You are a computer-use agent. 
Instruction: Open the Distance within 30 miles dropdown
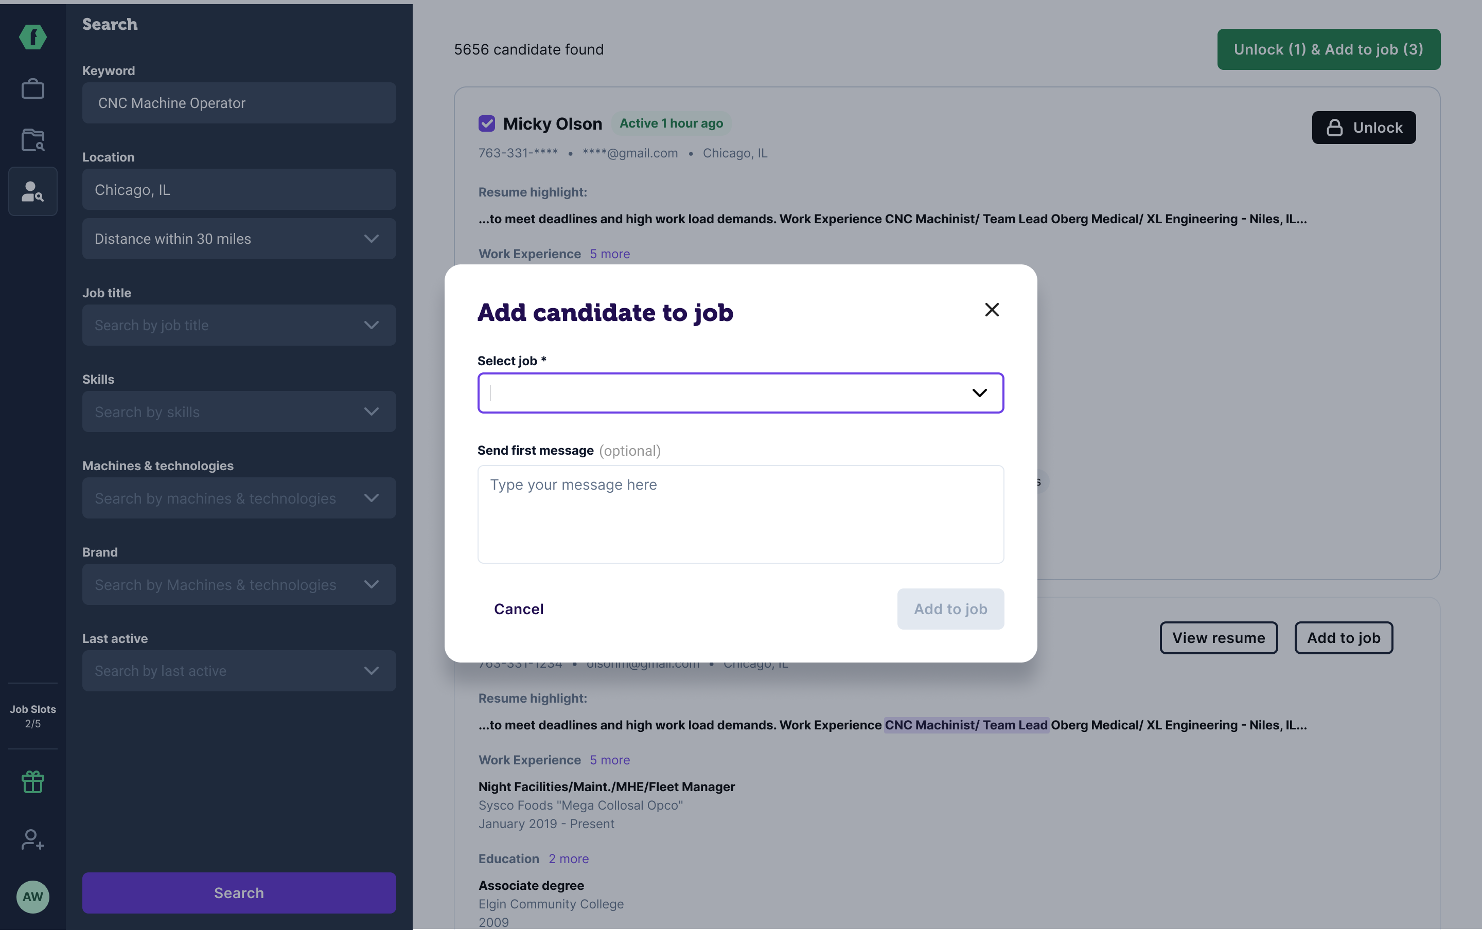point(239,239)
